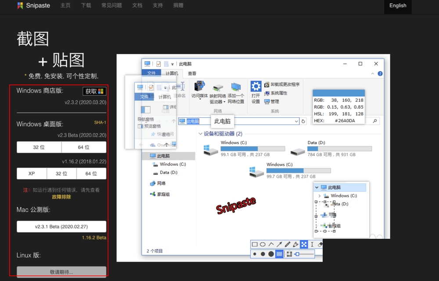Select 网络 in the Explorer navigation pane
The height and width of the screenshot is (281, 439).
(x=158, y=183)
